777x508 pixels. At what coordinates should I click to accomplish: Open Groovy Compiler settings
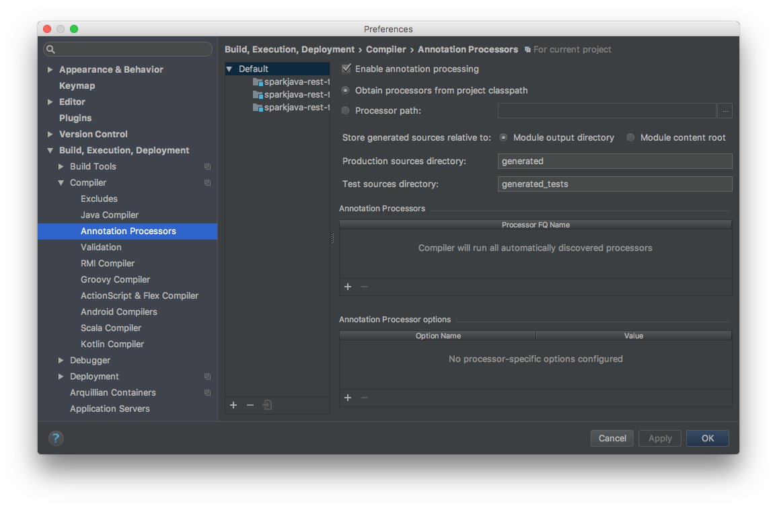point(116,279)
